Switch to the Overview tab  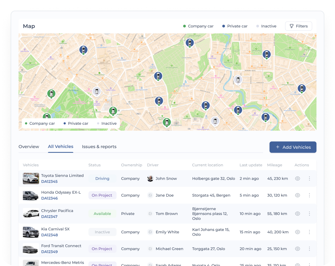point(29,147)
